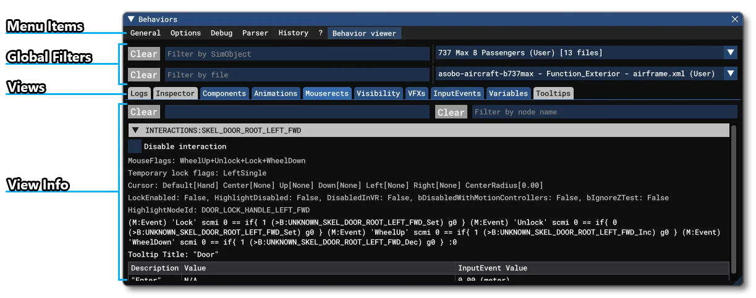Click the Value column header
756x298 pixels.
[318, 268]
